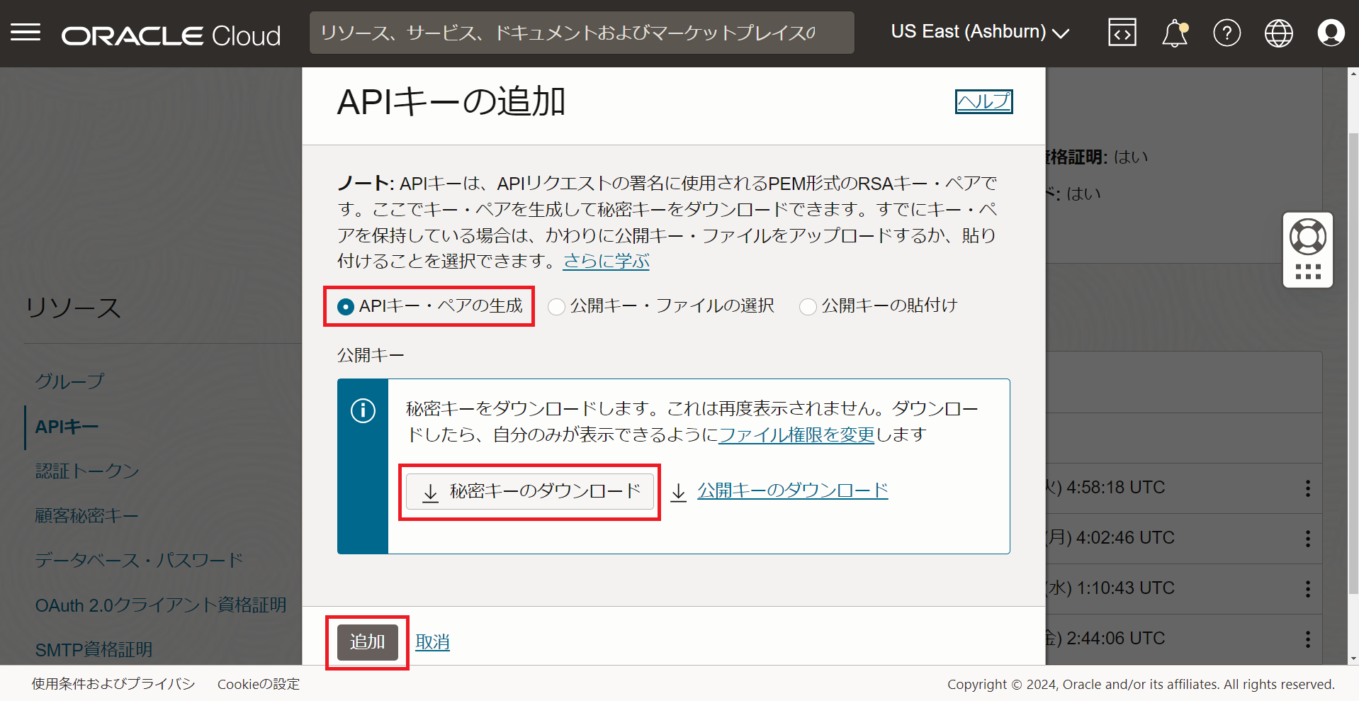Open the user profile avatar
Viewport: 1359px width, 701px height.
(x=1330, y=33)
